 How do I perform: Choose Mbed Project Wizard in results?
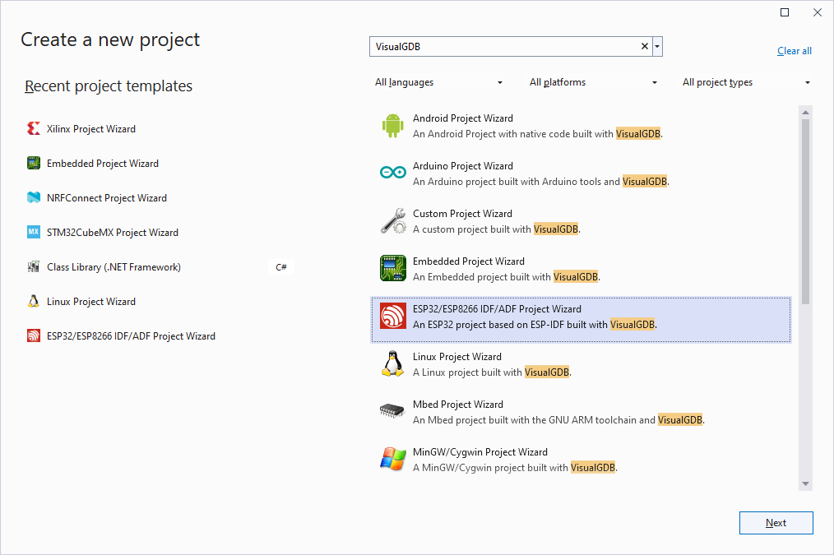[x=581, y=411]
